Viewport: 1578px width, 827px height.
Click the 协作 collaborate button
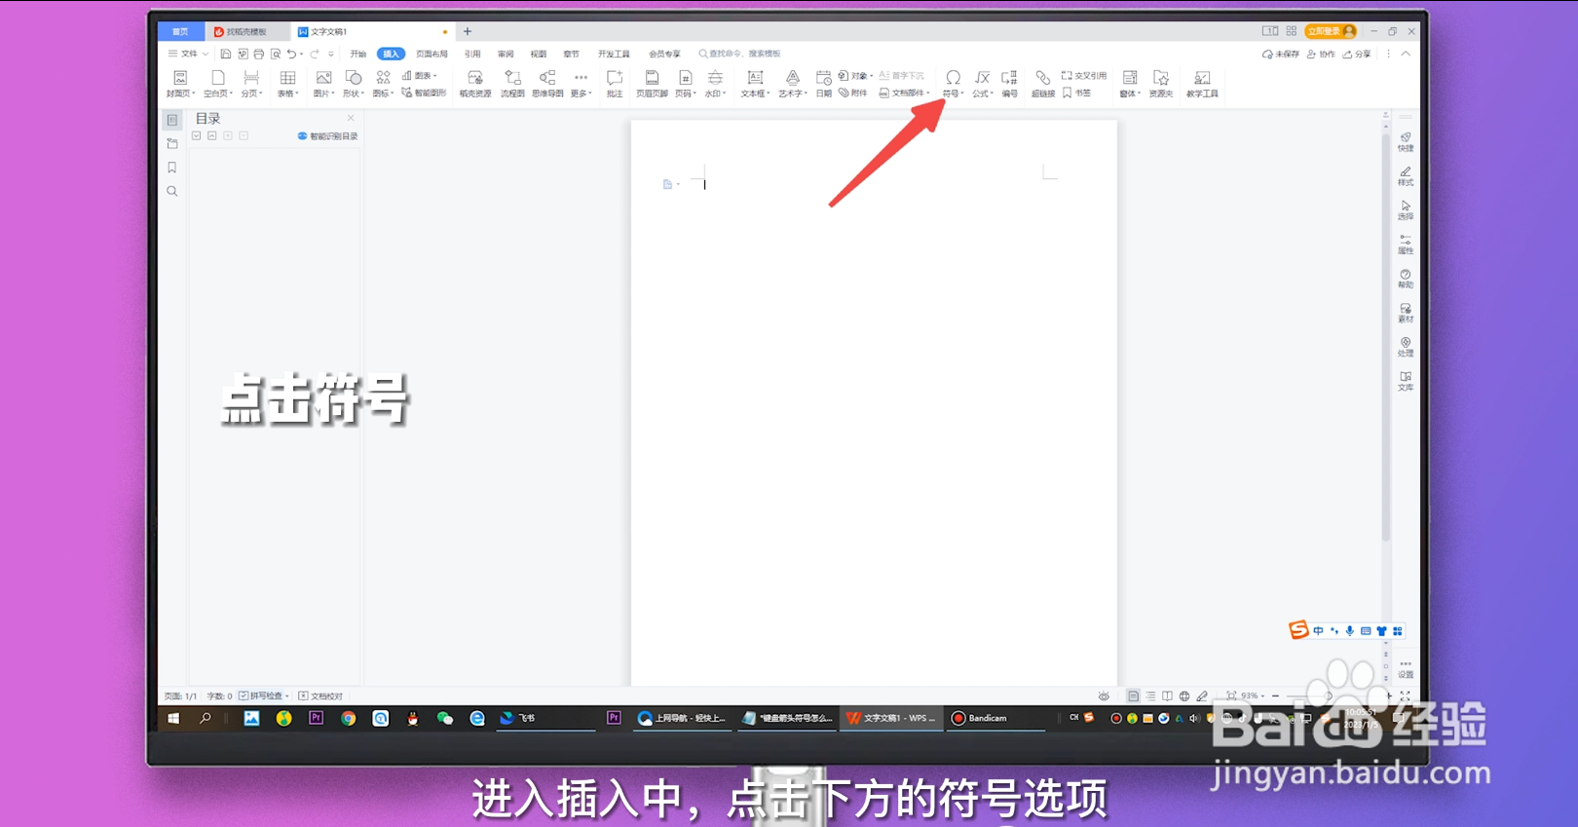point(1321,54)
